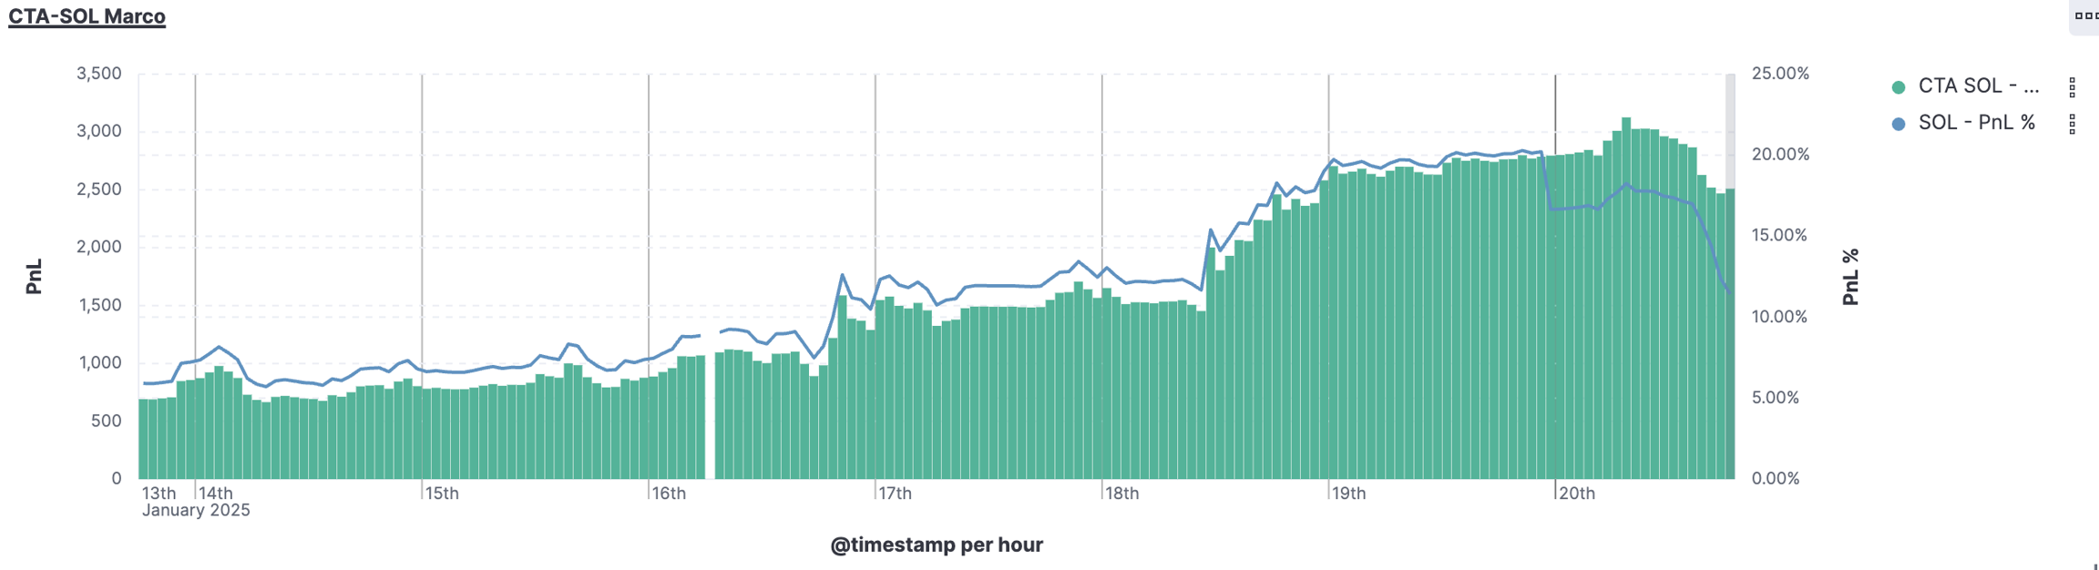
Task: Click the green CTA SOL legend color dot
Action: click(1899, 87)
